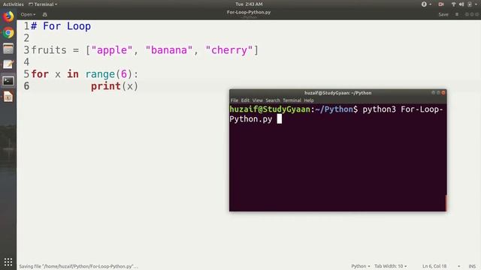Screen dimensions: 481x270
Task: Open the Terminal app menu in top bar
Action: click(x=43, y=4)
